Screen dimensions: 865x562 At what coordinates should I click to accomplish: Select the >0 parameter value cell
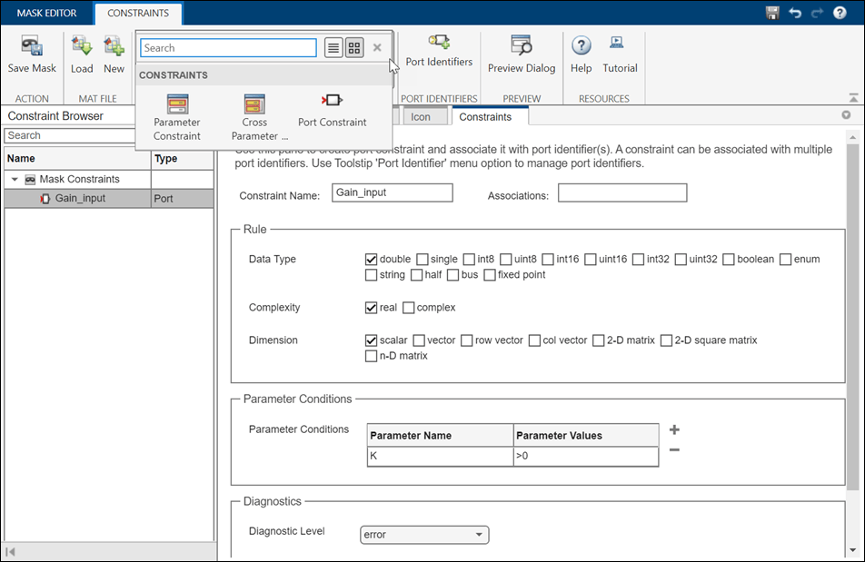tap(586, 456)
